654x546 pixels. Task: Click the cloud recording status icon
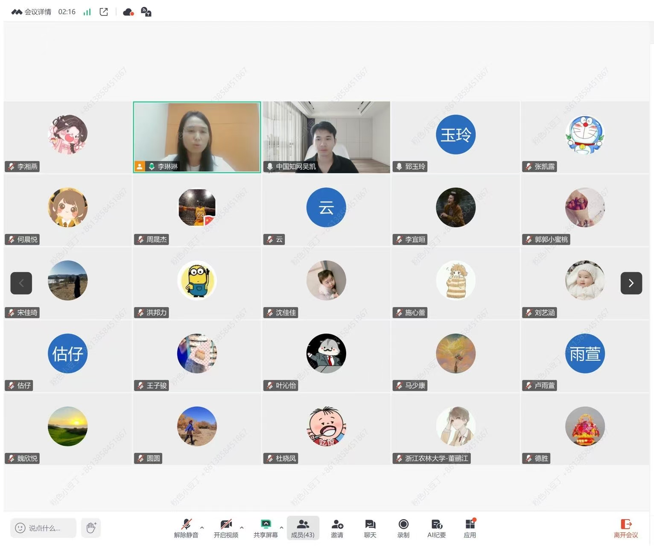[128, 12]
